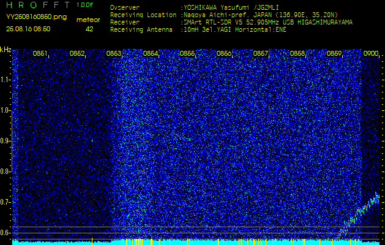
Task: Click the timestamp 25.08.16 08:50
Action: pos(28,29)
